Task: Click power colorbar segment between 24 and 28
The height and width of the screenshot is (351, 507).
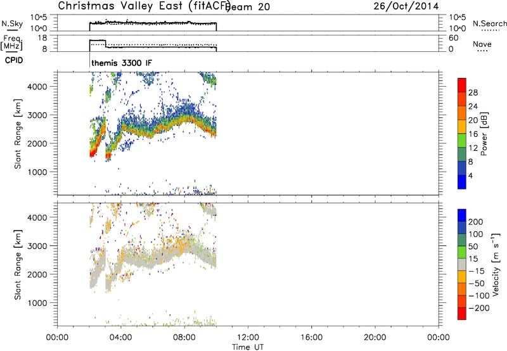Action: (462, 99)
